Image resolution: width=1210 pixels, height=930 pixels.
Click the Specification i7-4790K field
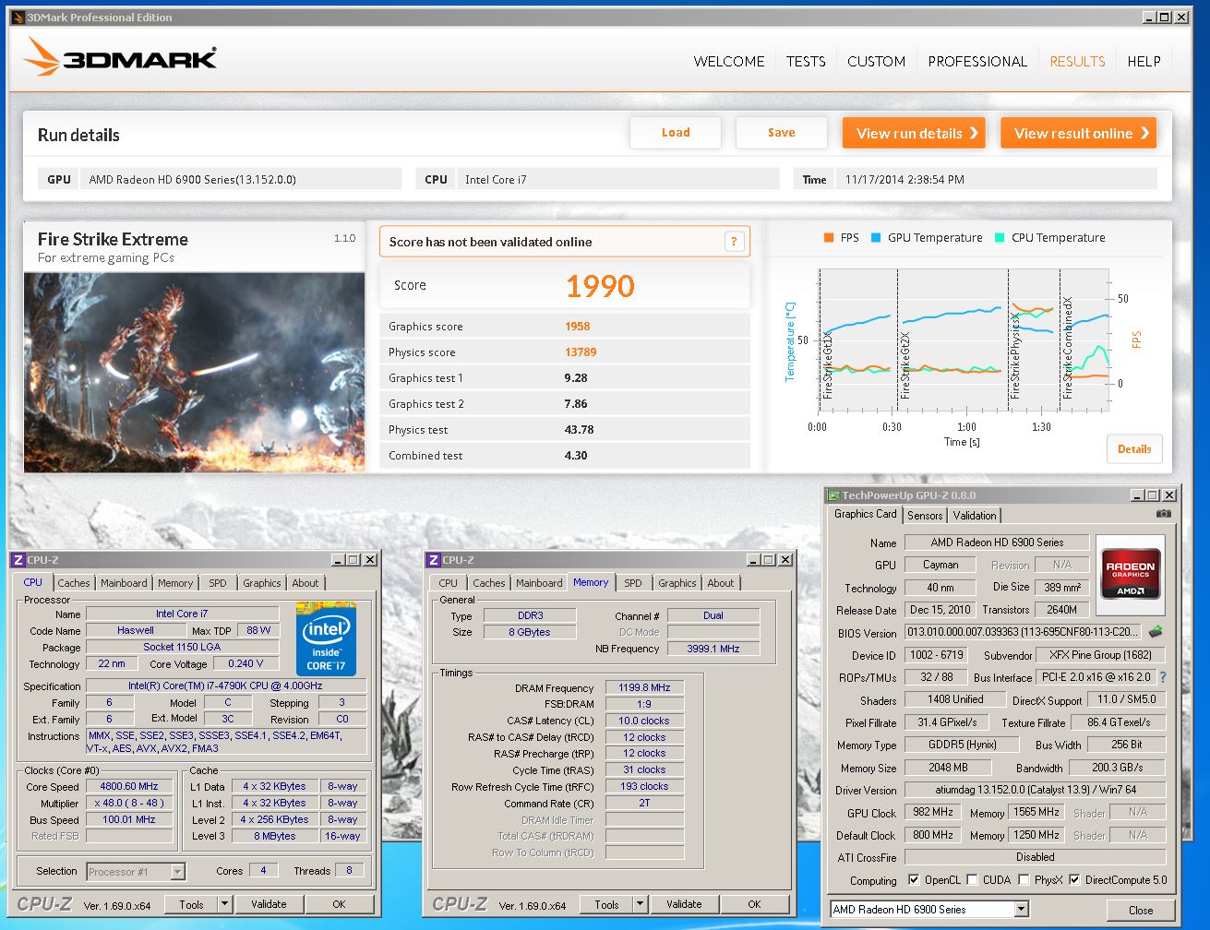click(x=226, y=686)
